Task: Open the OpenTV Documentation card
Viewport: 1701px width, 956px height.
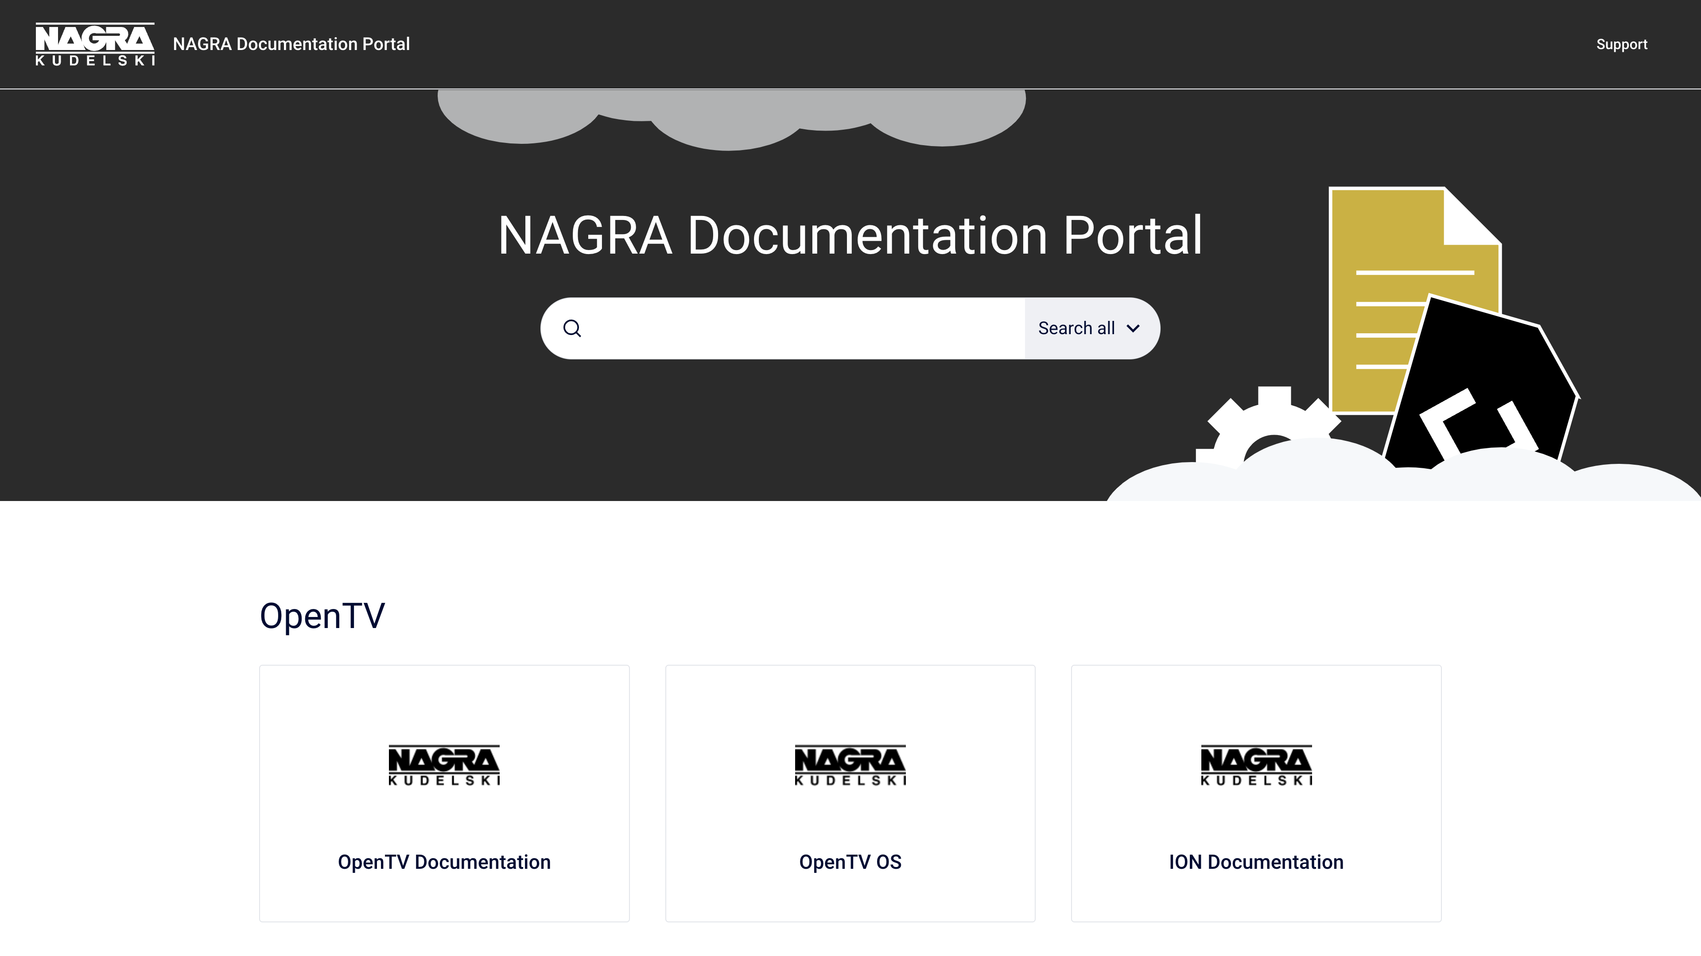Action: pyautogui.click(x=444, y=793)
